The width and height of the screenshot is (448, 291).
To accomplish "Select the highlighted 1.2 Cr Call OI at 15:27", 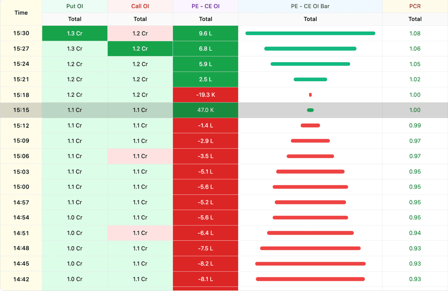I will click(x=140, y=48).
